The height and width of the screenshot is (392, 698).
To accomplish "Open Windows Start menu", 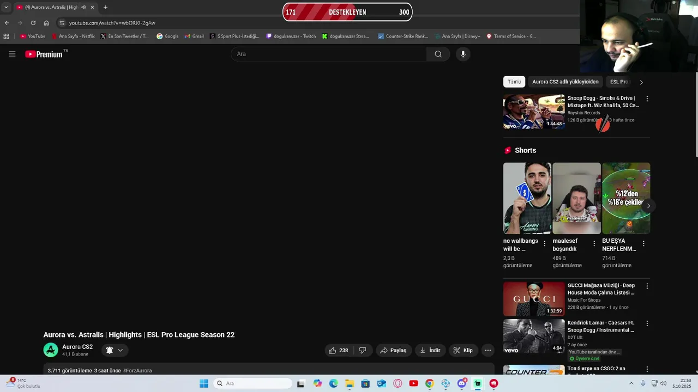I will click(204, 383).
